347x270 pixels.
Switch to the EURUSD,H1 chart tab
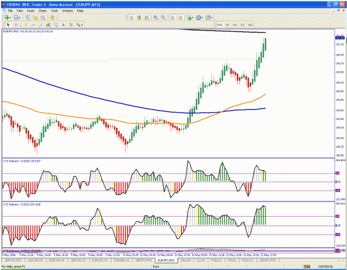pyautogui.click(x=99, y=260)
